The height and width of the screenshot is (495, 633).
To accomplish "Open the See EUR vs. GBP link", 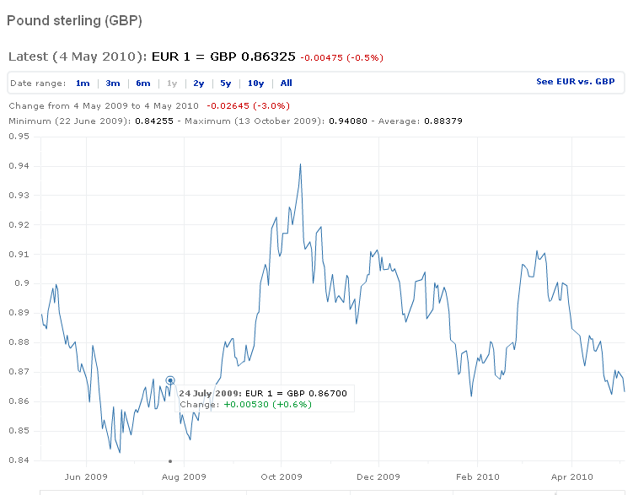I will 575,82.
